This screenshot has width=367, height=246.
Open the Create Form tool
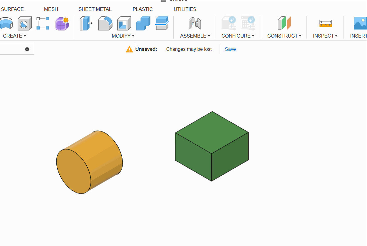pyautogui.click(x=62, y=23)
